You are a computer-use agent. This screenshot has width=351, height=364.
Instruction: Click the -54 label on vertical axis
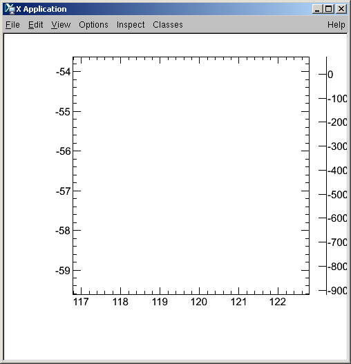63,72
